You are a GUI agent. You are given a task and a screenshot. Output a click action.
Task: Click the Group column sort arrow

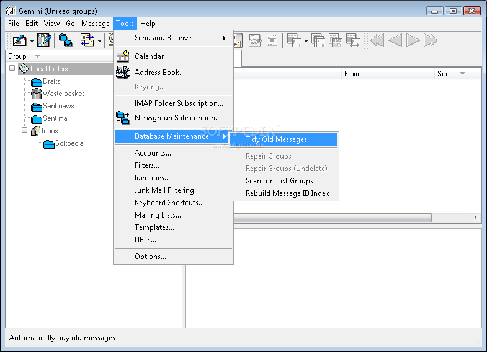[37, 56]
